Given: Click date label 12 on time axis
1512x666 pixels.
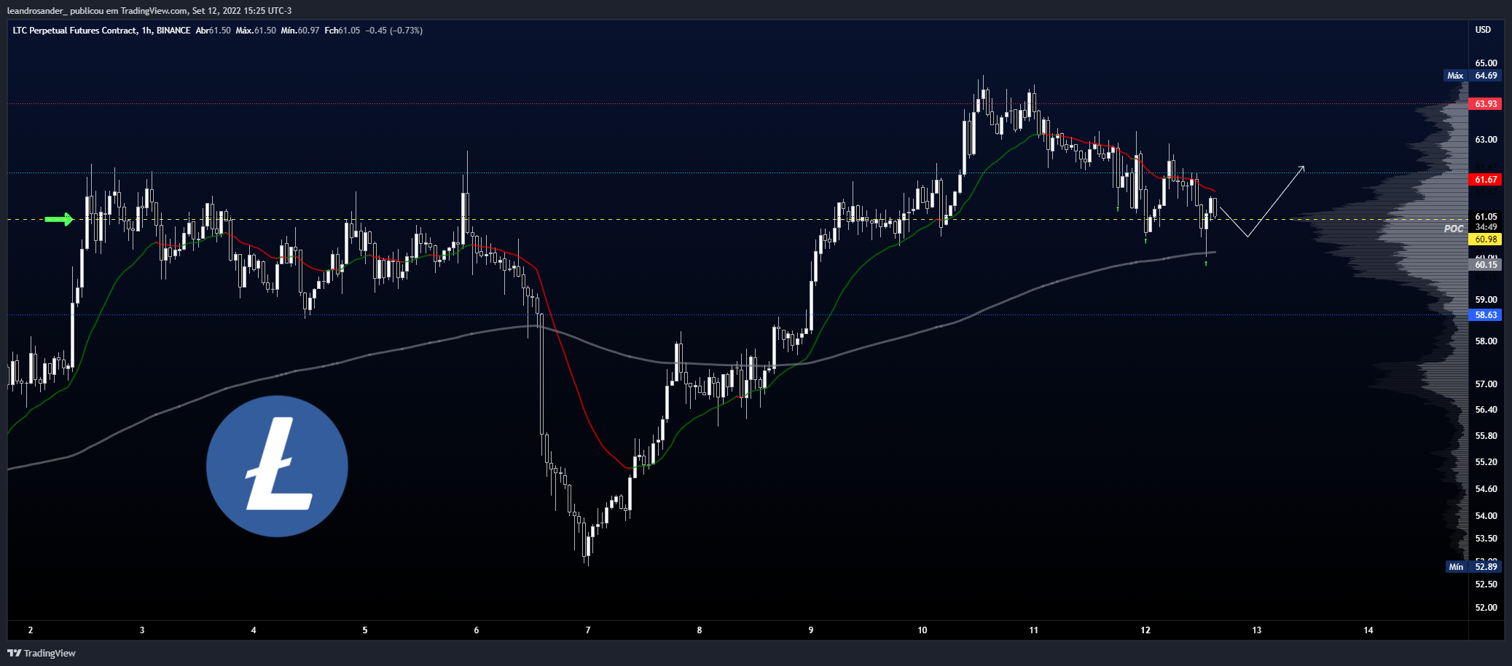Looking at the screenshot, I should [1145, 630].
